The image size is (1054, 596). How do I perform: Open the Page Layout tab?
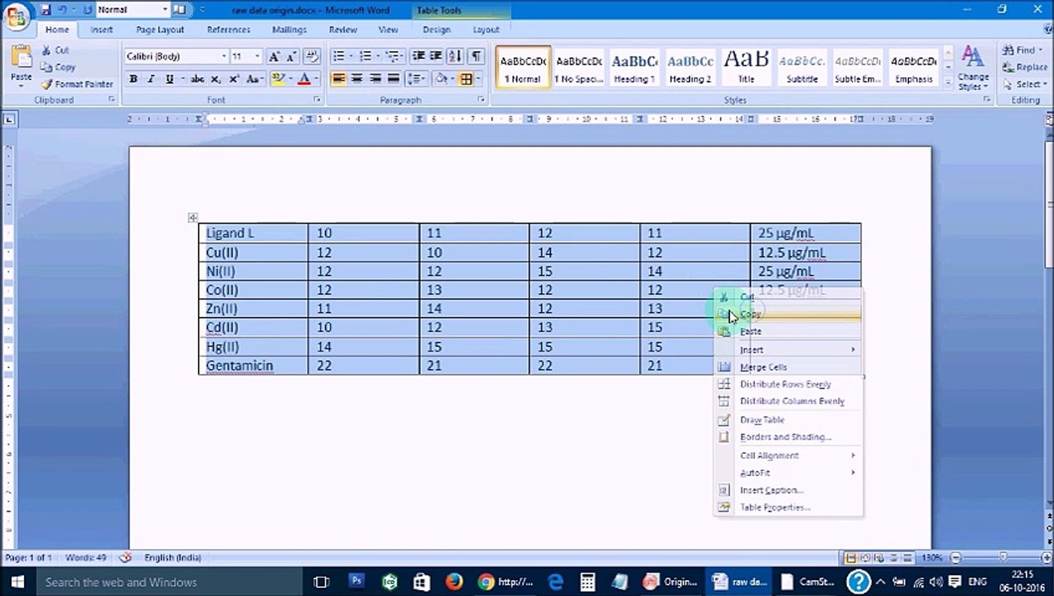[x=160, y=30]
